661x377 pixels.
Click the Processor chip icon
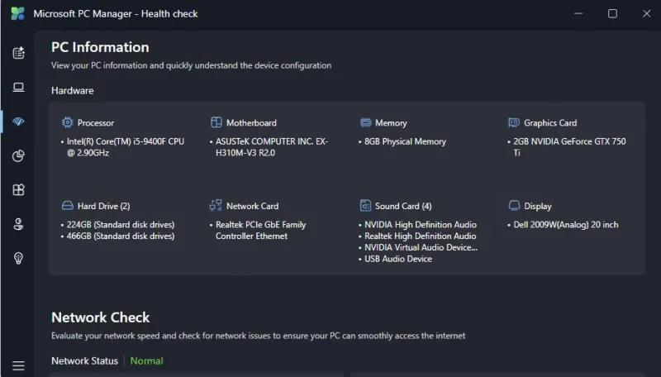tap(68, 122)
